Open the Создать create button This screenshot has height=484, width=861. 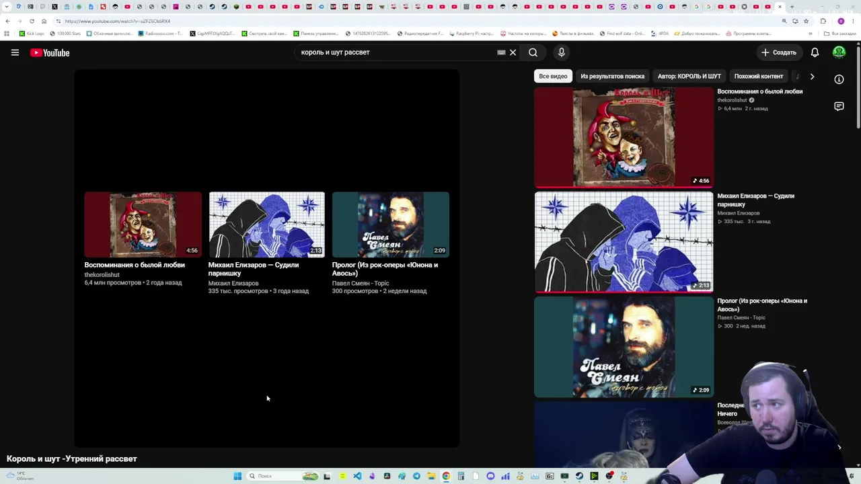point(778,52)
